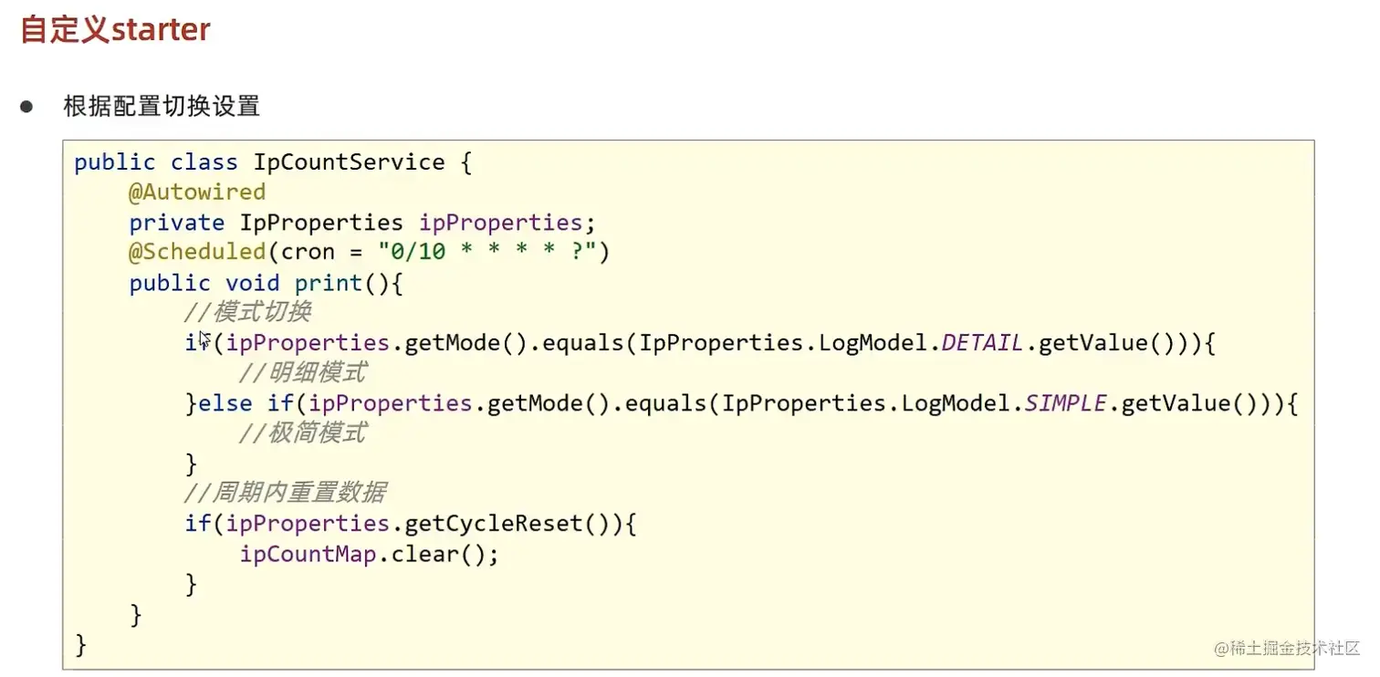
Task: Click the comment "//周期内重置数据"
Action: [x=285, y=494]
